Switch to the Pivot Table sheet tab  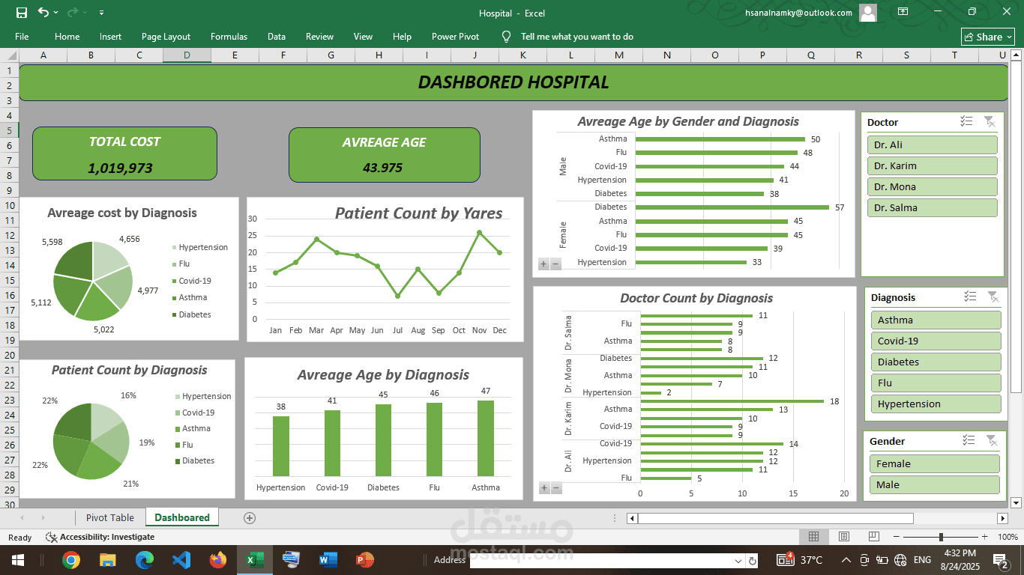pos(110,517)
